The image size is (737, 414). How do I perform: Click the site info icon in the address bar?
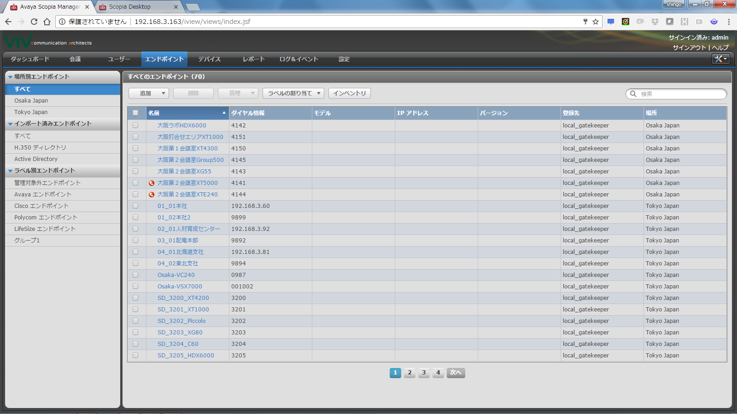63,22
